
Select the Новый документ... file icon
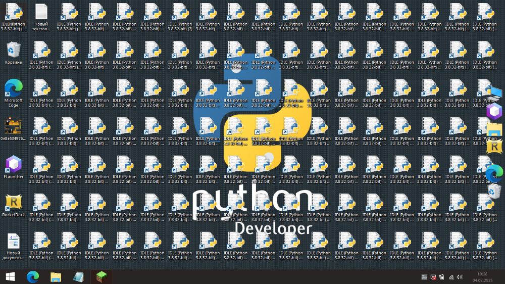(13, 247)
